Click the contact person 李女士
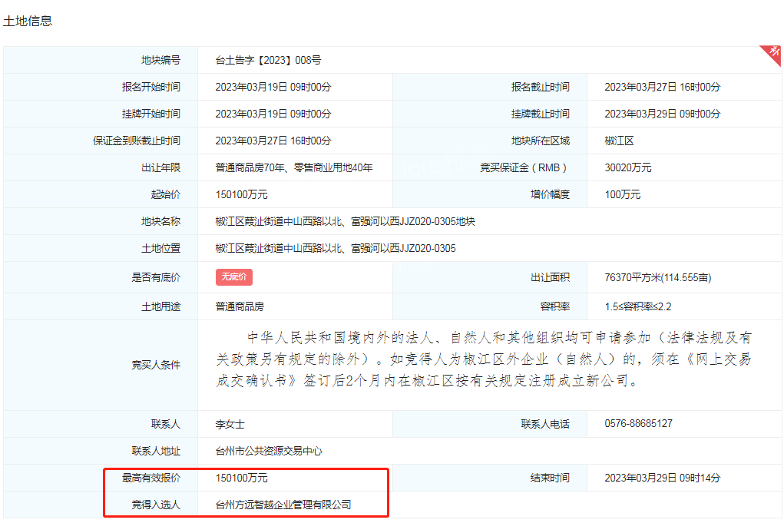 230,423
